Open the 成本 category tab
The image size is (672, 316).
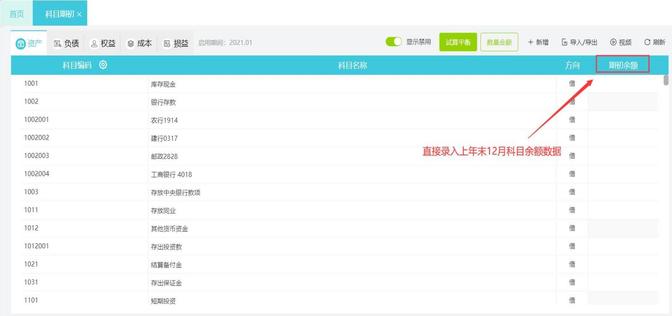coord(139,43)
